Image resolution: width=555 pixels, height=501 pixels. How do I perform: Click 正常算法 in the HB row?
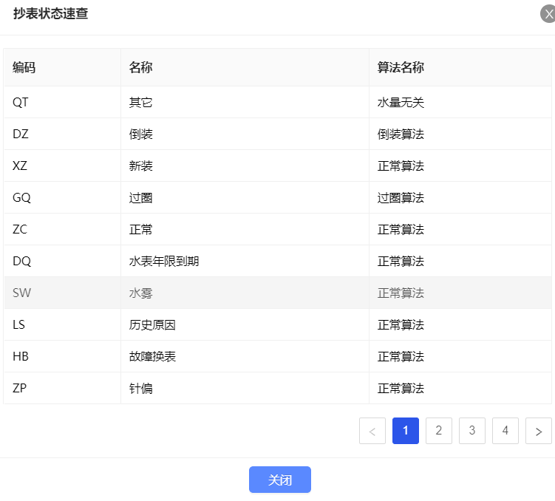tap(460, 356)
